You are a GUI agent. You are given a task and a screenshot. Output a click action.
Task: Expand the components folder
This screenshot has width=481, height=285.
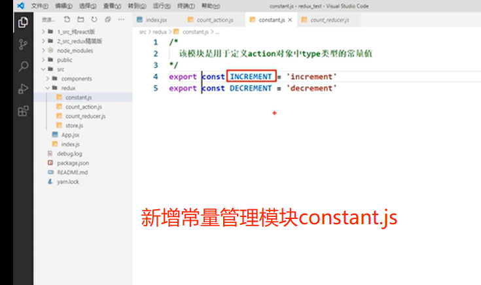coord(83,78)
